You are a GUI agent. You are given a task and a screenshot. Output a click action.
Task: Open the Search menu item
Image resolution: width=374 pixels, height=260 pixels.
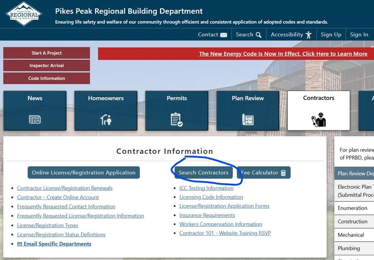pos(248,35)
